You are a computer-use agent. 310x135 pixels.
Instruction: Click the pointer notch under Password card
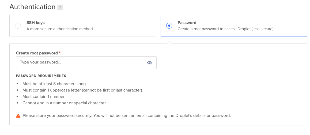[169, 42]
